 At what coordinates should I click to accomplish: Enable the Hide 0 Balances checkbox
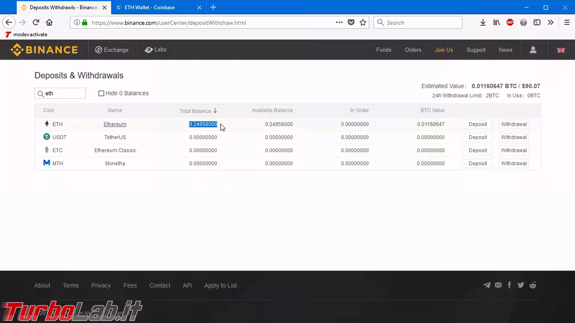click(101, 93)
